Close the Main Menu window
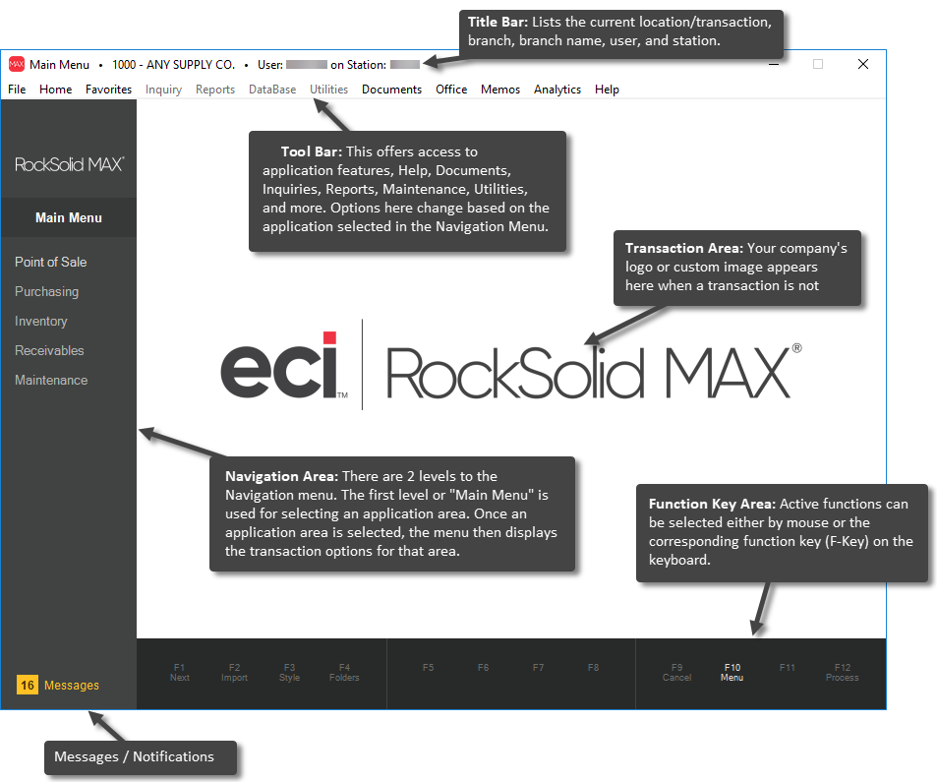937x782 pixels. [x=863, y=64]
